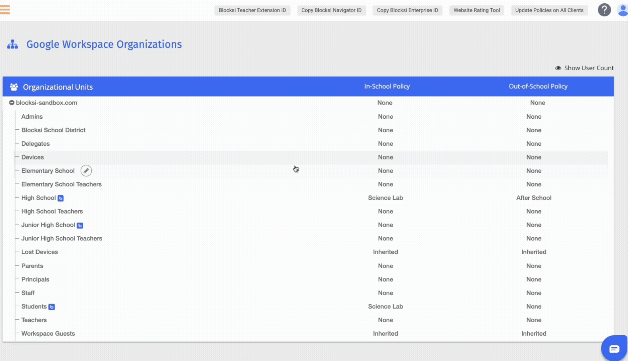Click the Blocksi badge next to High School
This screenshot has height=361, width=628.
tap(61, 198)
